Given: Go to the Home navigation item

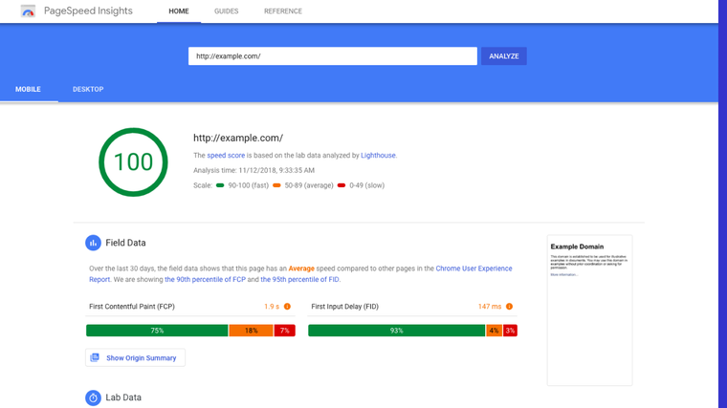Looking at the screenshot, I should pyautogui.click(x=179, y=11).
